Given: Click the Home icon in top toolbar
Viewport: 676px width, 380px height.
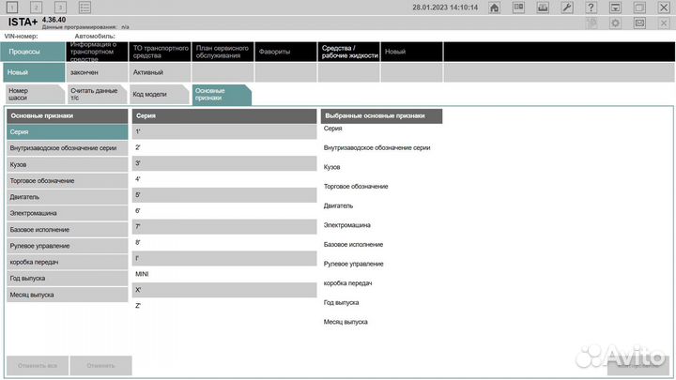Looking at the screenshot, I should coord(494,8).
